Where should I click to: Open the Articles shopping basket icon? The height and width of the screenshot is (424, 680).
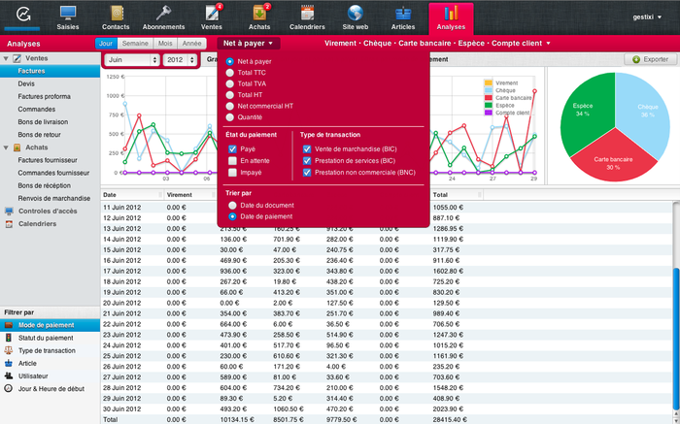tap(403, 15)
